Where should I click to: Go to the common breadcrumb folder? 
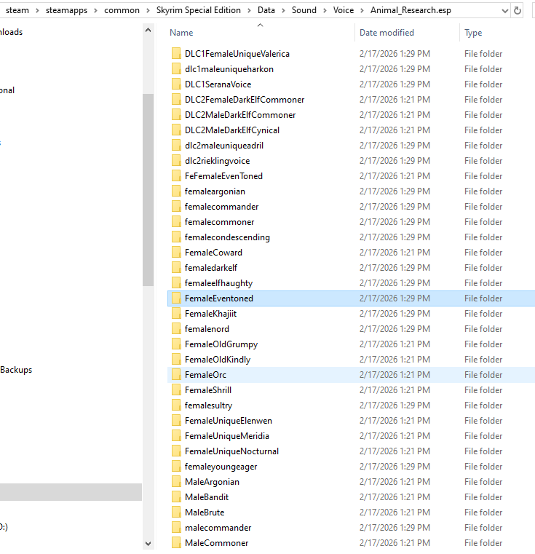[122, 10]
